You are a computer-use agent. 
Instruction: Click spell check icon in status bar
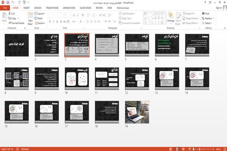[17, 149]
